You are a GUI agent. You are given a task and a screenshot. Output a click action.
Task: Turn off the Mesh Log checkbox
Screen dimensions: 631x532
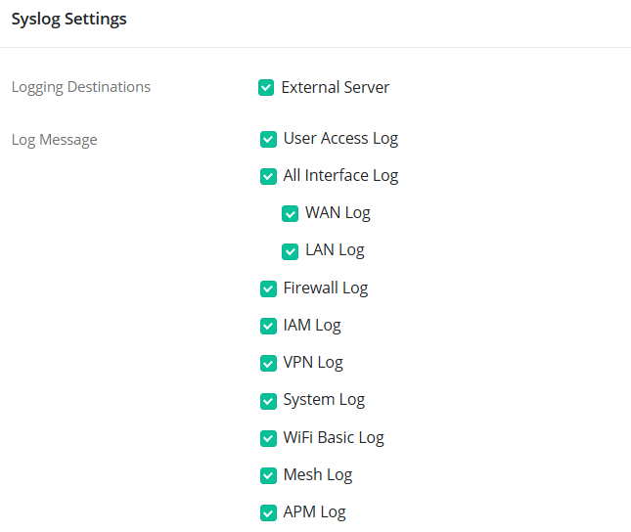coord(268,475)
